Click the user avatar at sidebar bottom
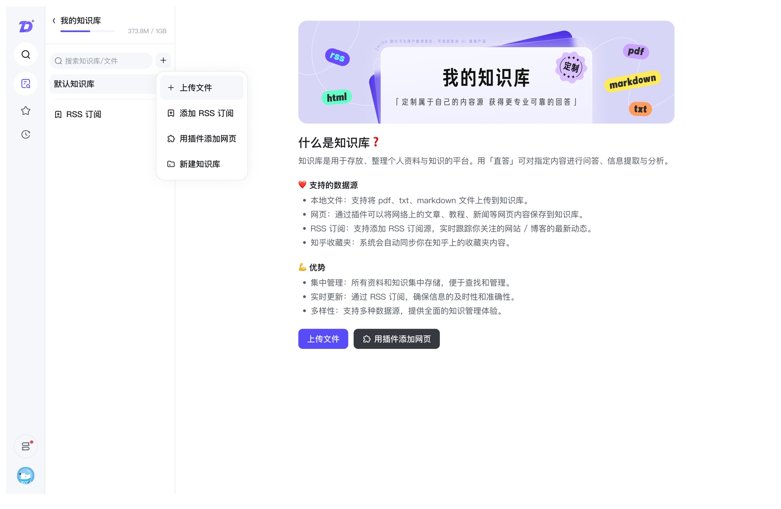781x509 pixels. pos(26,475)
